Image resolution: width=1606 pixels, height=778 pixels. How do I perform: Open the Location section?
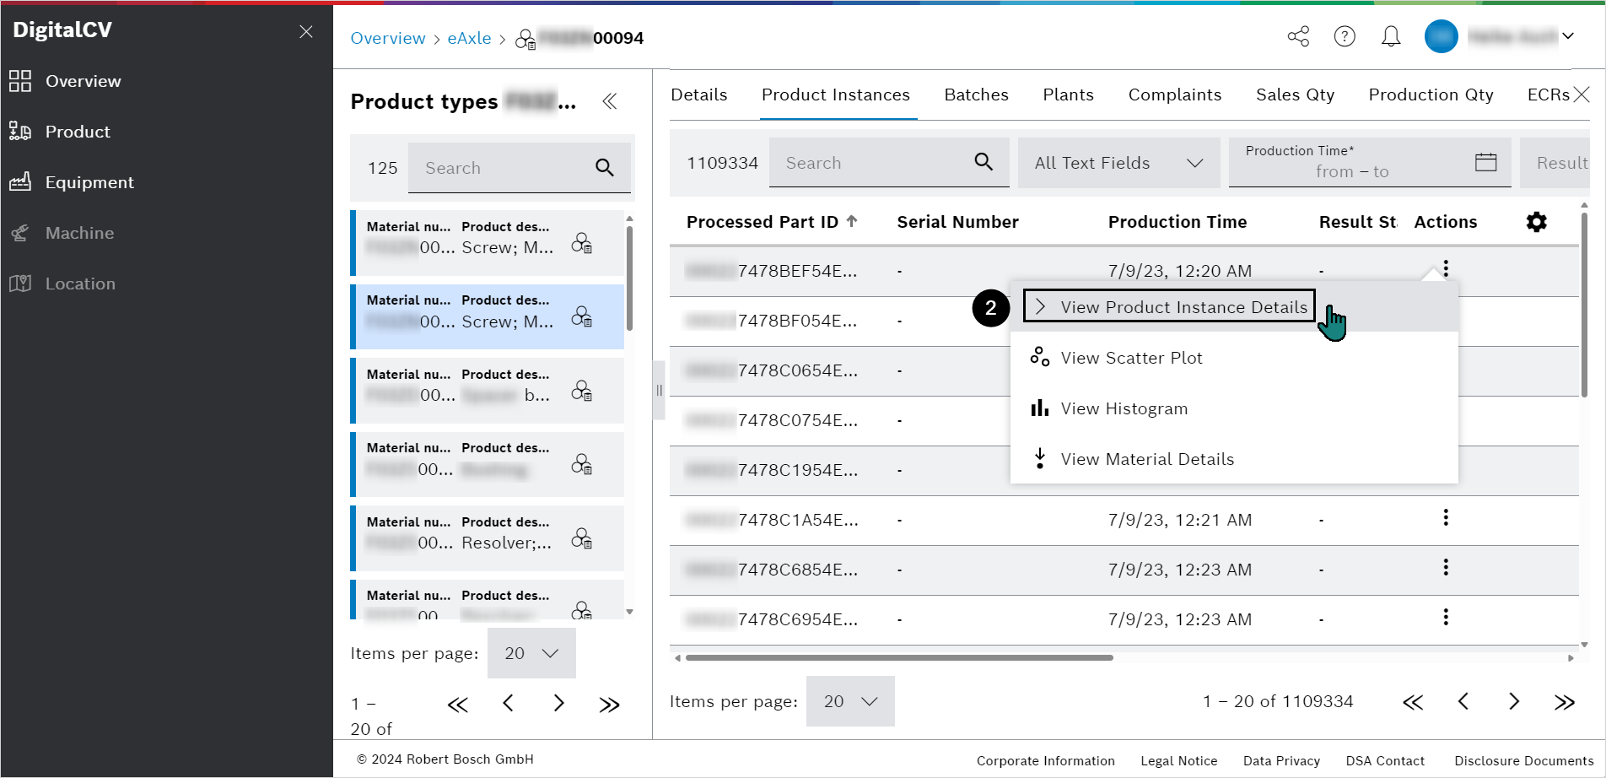click(x=80, y=284)
